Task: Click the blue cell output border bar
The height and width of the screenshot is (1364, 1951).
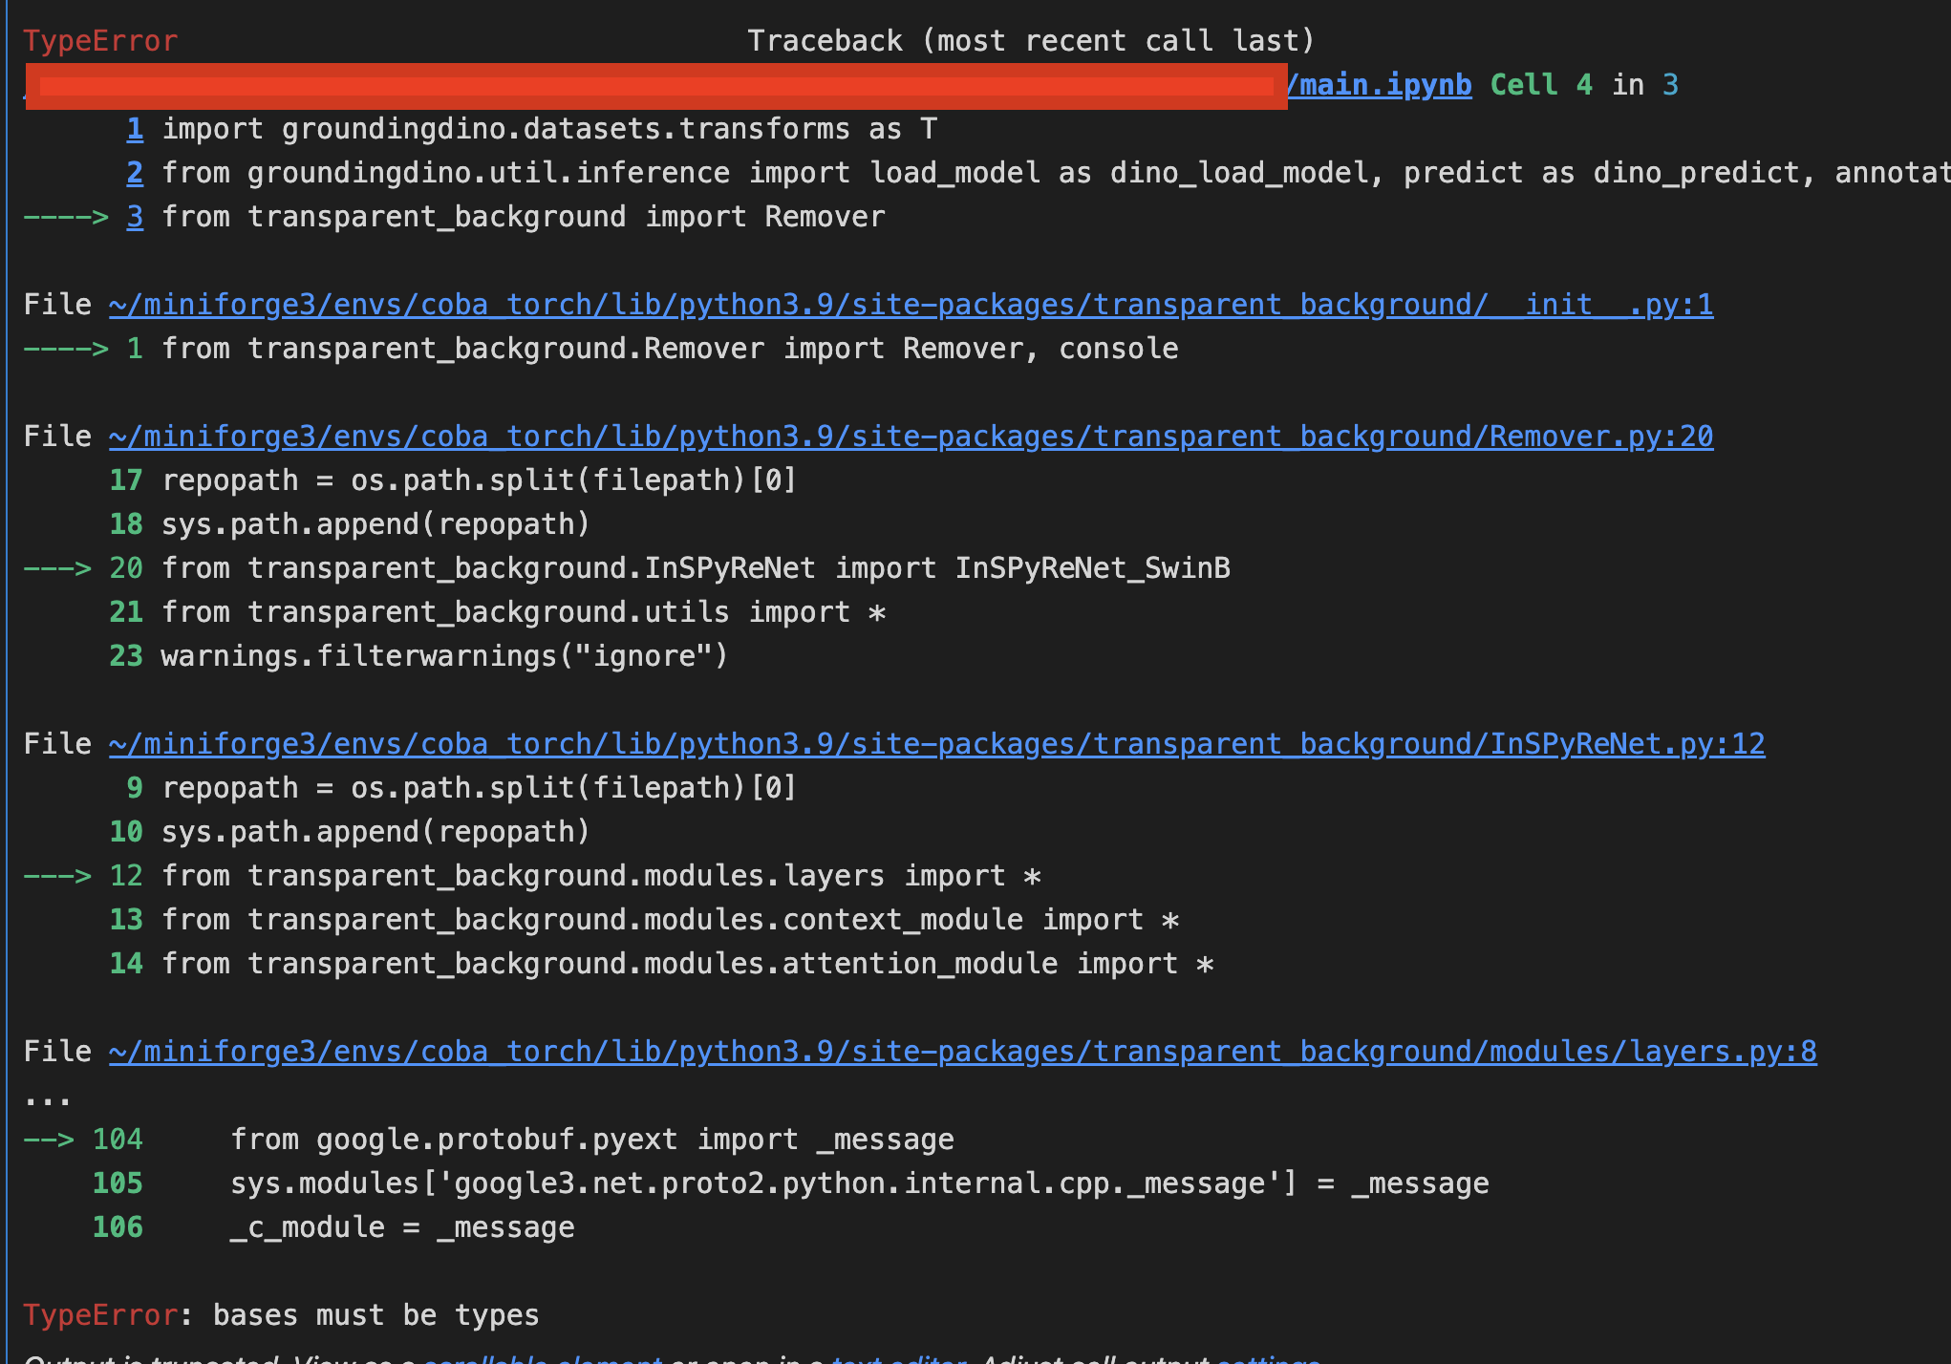Action: pos(8,669)
